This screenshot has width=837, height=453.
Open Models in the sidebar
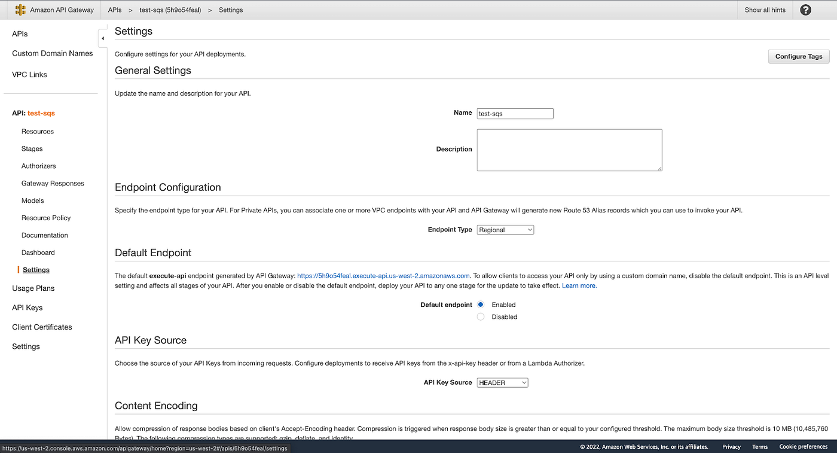pos(33,201)
